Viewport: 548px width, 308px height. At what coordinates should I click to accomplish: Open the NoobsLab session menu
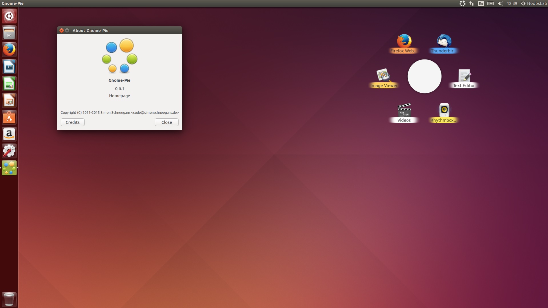click(534, 3)
